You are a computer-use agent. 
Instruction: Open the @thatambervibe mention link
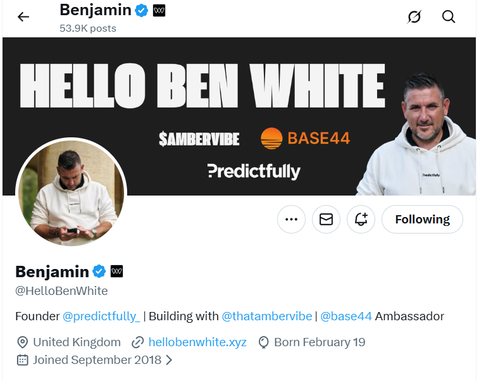[266, 316]
